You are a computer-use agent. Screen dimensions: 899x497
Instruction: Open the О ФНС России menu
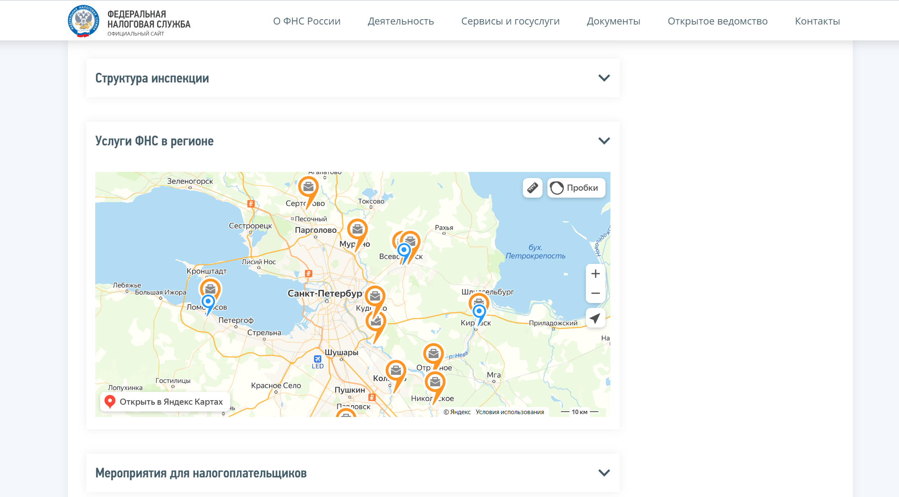[x=307, y=21]
